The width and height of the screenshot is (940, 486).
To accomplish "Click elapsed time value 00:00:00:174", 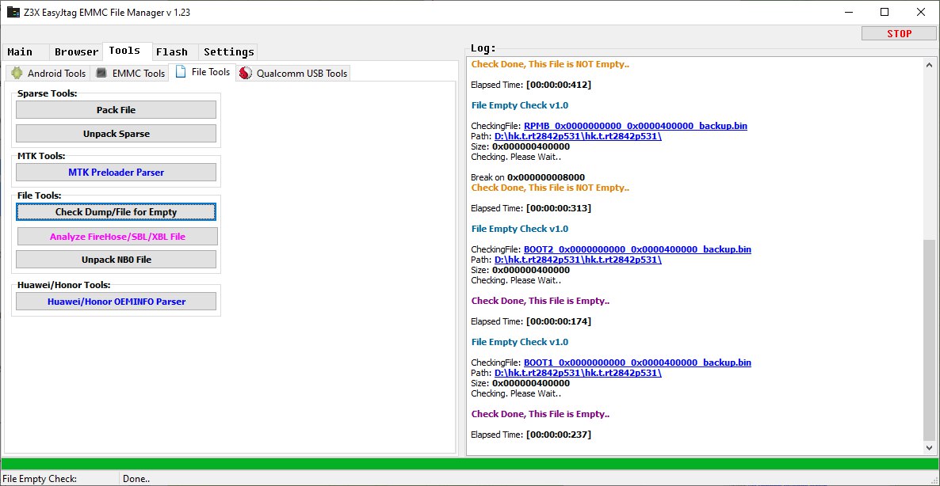I will tap(559, 321).
